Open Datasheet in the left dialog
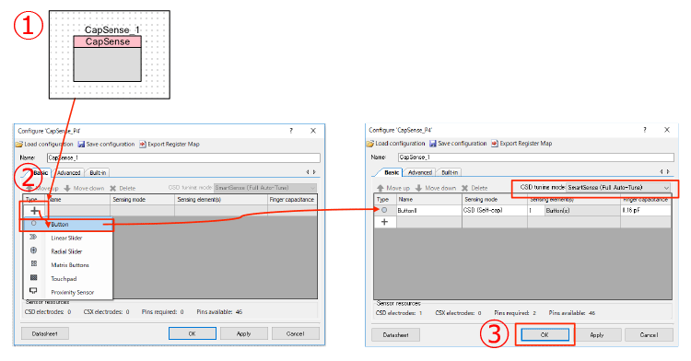The width and height of the screenshot is (691, 361). [45, 333]
